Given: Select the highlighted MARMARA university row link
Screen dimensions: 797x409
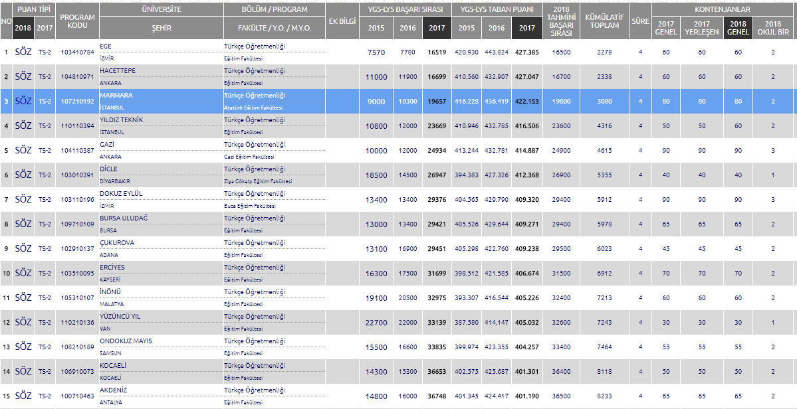Looking at the screenshot, I should click(116, 95).
